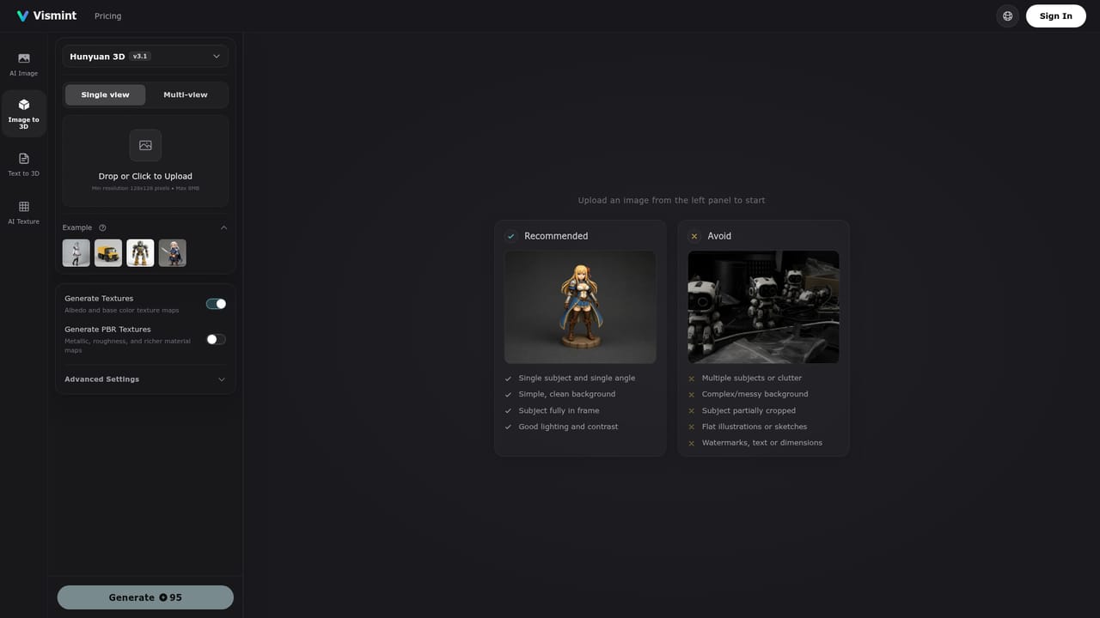Select the white figure example thumbnail

(76, 253)
